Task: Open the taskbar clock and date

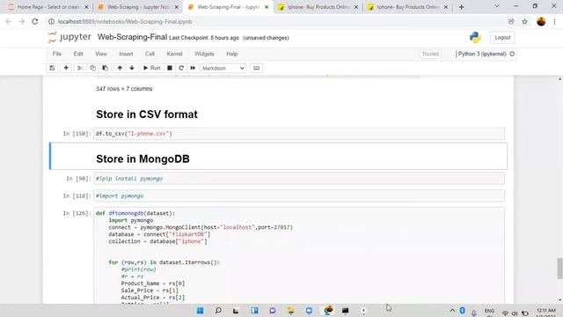Action: (x=546, y=312)
